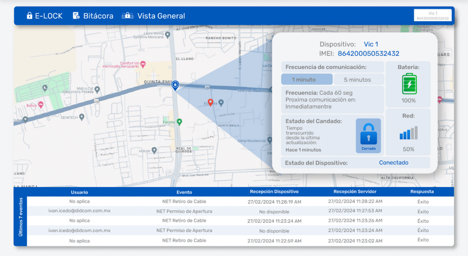Click the blue padlock device marker on map
This screenshot has width=468, height=256.
click(x=175, y=85)
